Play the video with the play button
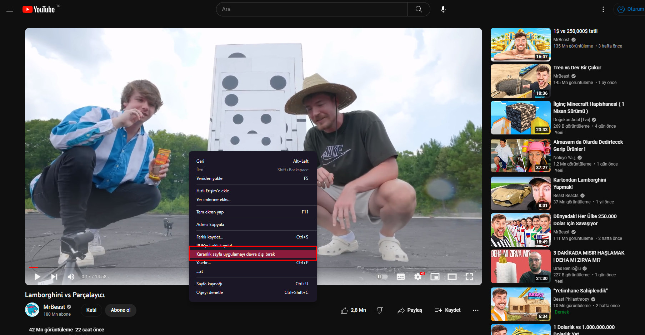Image resolution: width=645 pixels, height=335 pixels. [x=37, y=276]
